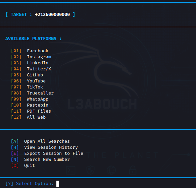
Task: Click the AVAILABLE PLATFORMS heading
Action: [x=33, y=39]
